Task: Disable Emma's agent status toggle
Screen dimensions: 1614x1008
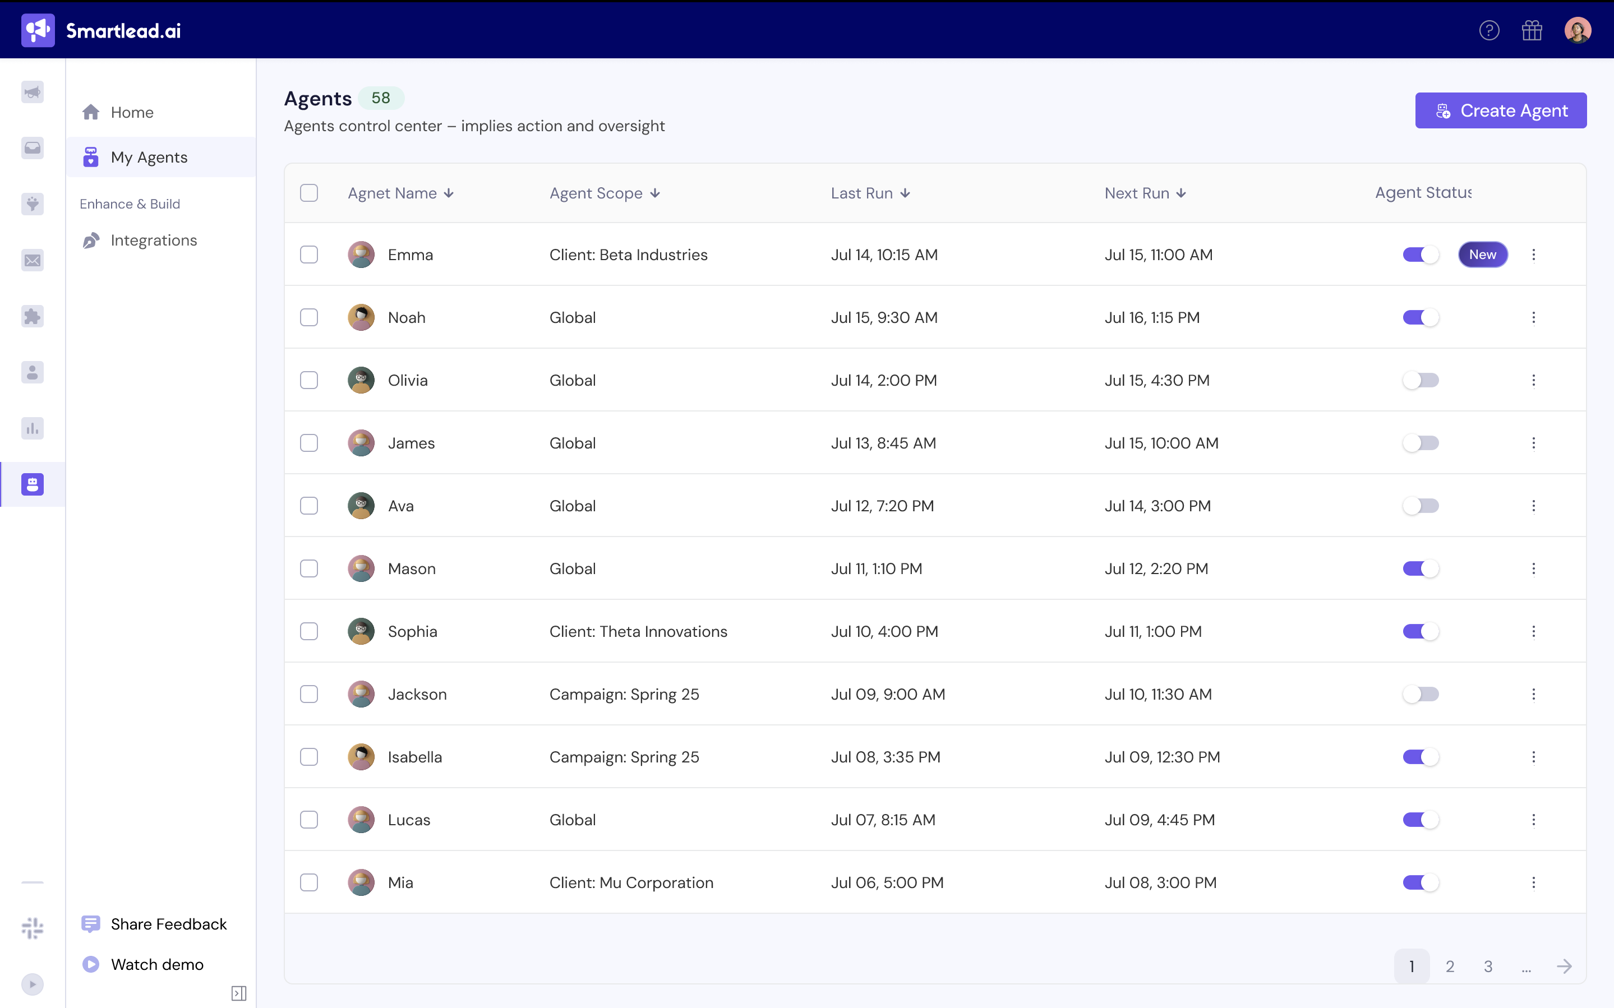Action: click(x=1421, y=255)
